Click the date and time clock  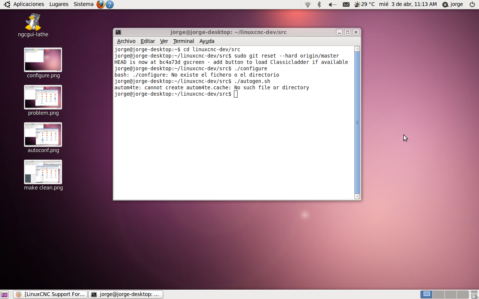click(408, 4)
